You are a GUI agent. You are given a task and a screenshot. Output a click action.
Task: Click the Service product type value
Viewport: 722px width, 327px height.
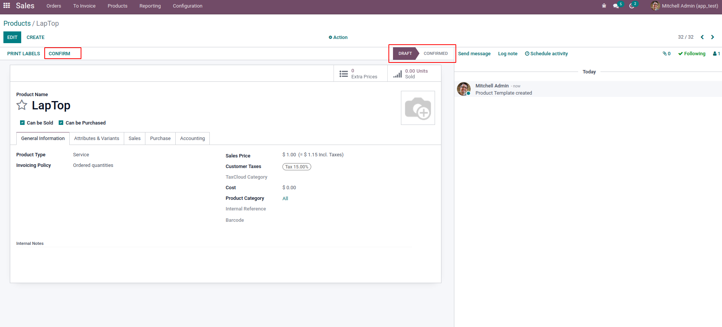point(81,155)
